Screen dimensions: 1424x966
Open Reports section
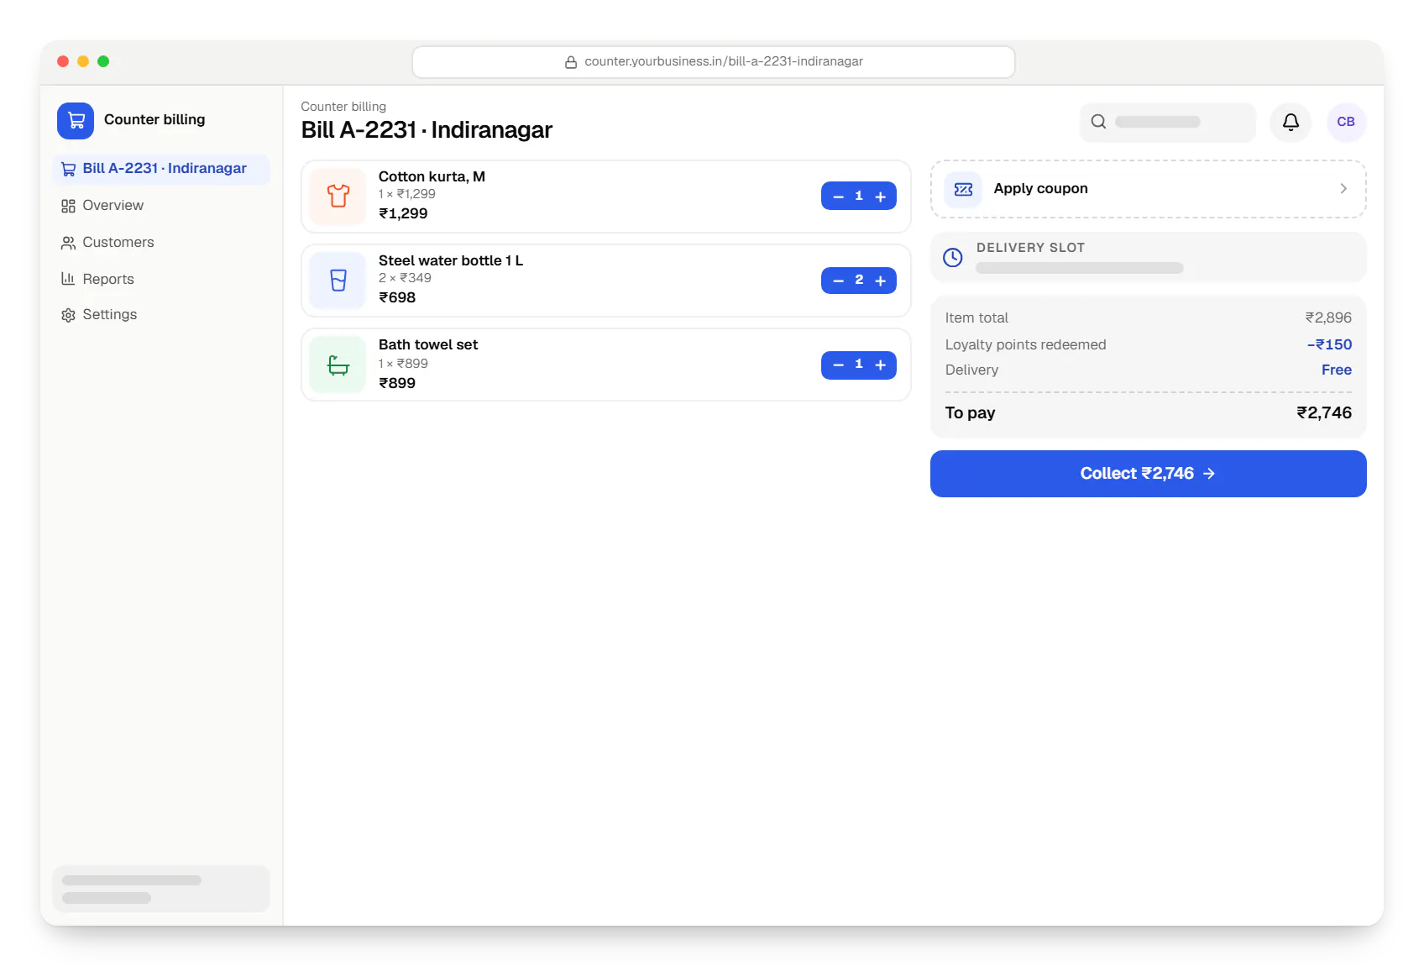point(161,279)
